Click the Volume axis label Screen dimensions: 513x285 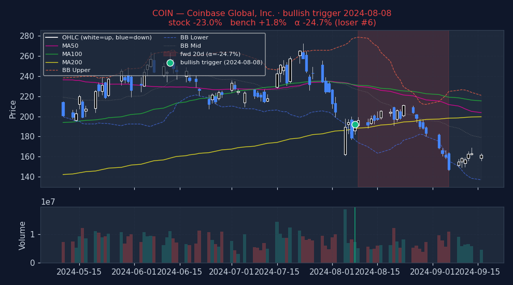tap(23, 235)
